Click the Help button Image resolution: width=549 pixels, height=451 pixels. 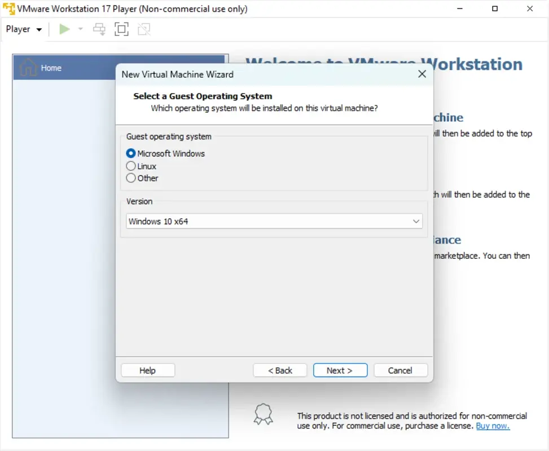pos(147,370)
